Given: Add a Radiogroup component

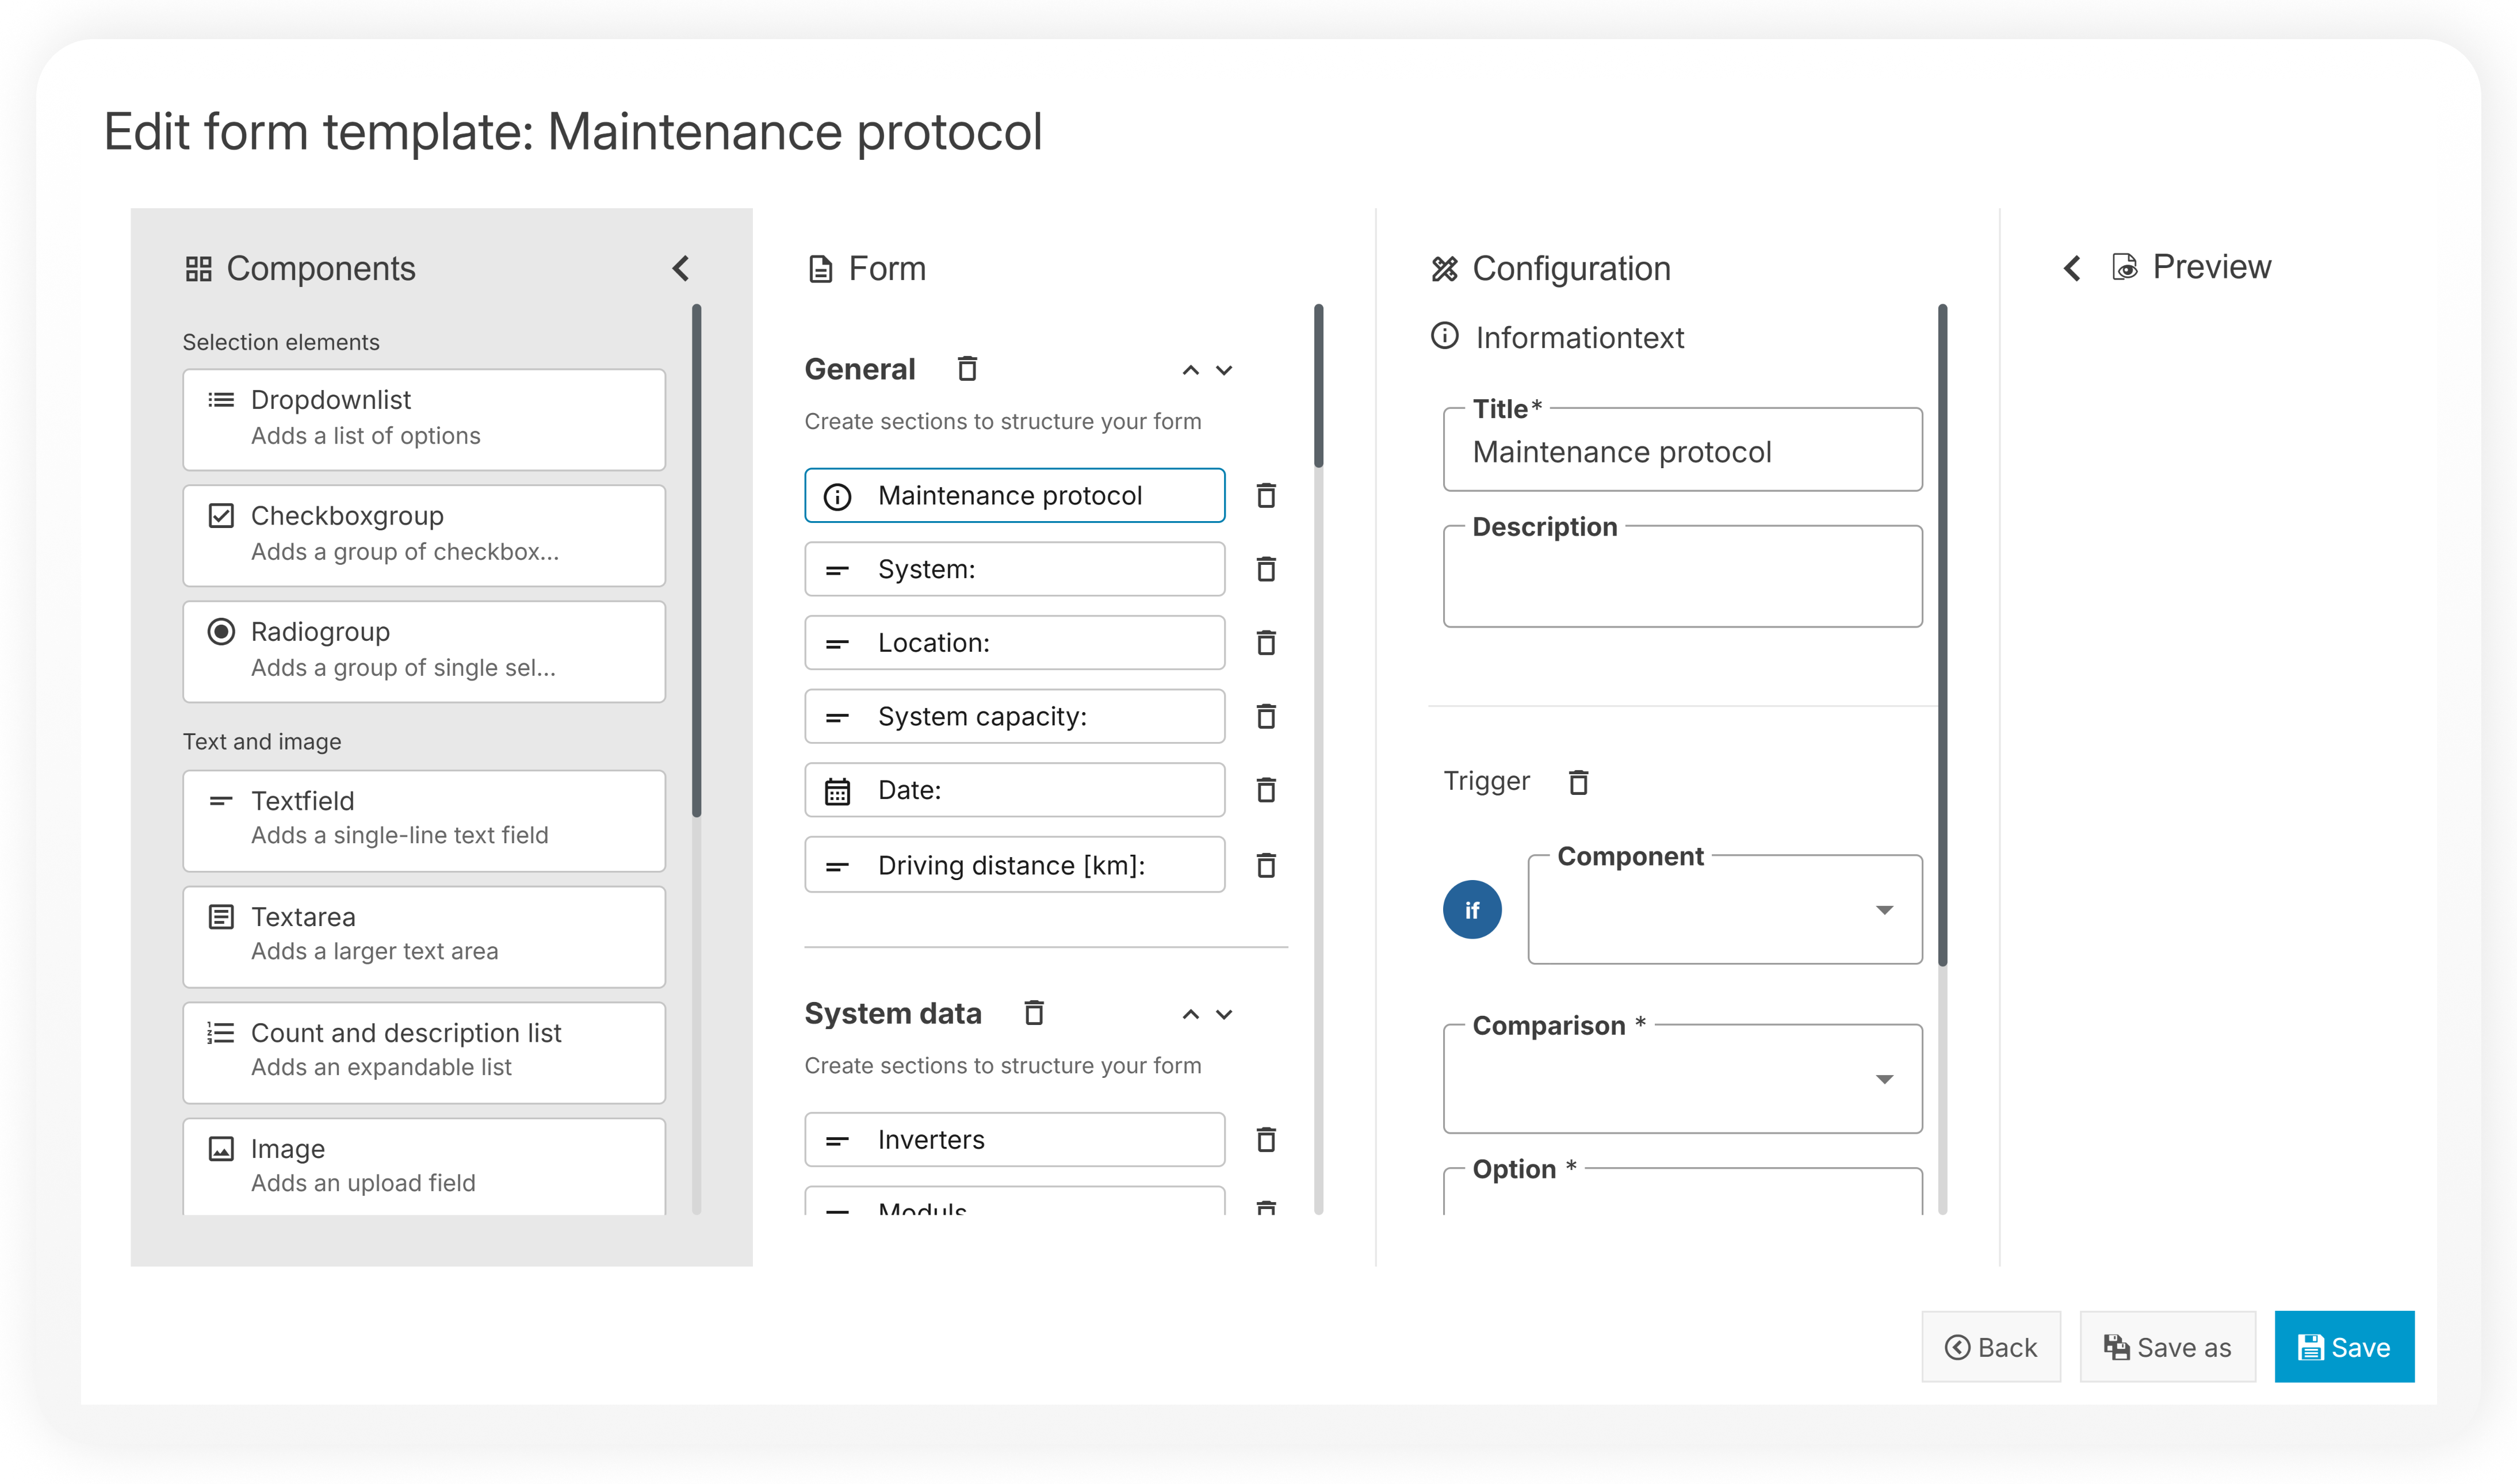Looking at the screenshot, I should 424,650.
